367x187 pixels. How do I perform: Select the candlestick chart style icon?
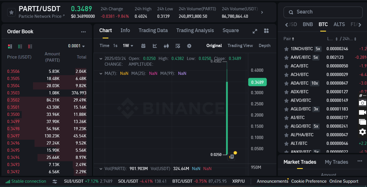(x=166, y=46)
